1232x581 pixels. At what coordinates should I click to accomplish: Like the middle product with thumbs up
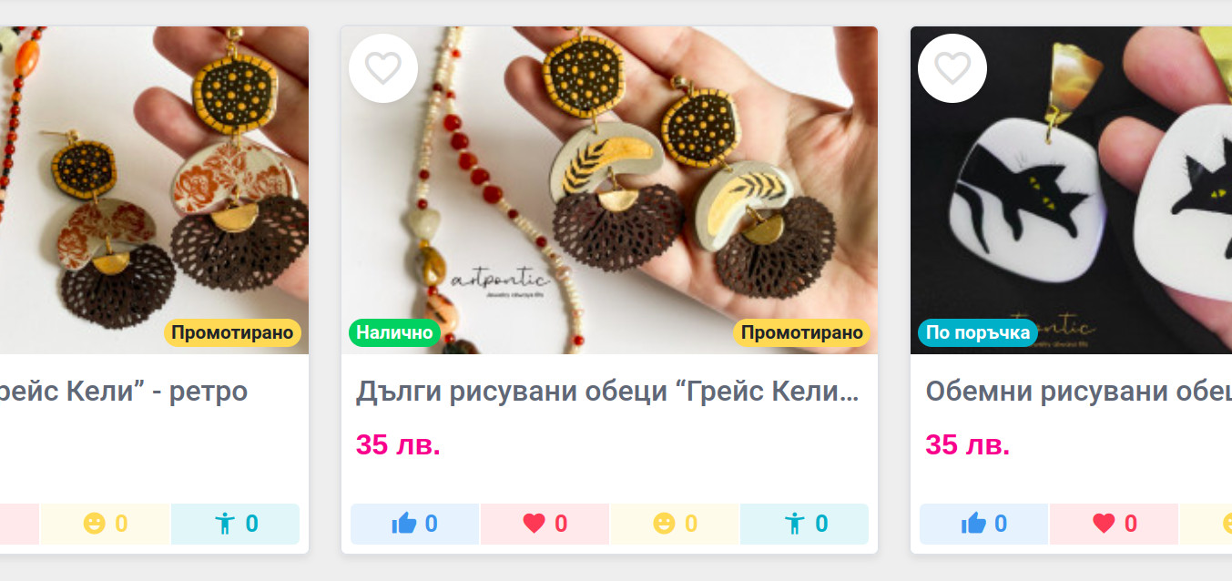[415, 524]
